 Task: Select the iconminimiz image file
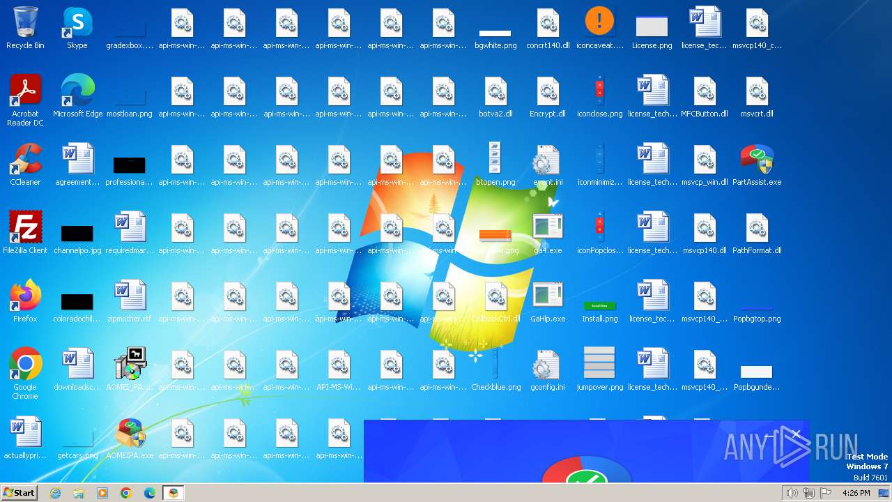tap(600, 165)
